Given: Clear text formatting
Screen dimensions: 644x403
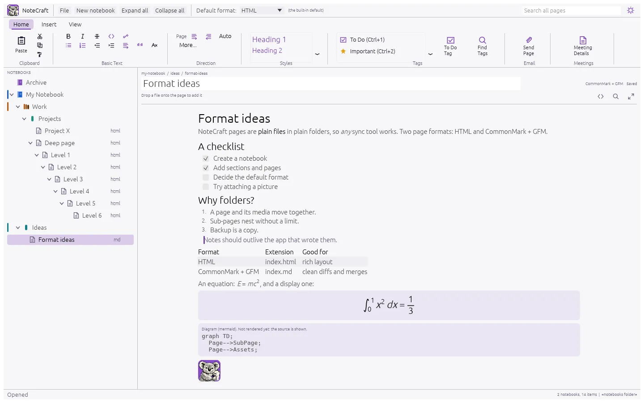Looking at the screenshot, I should coord(154,45).
